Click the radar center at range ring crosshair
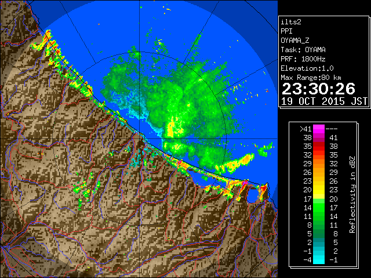 [140, 139]
